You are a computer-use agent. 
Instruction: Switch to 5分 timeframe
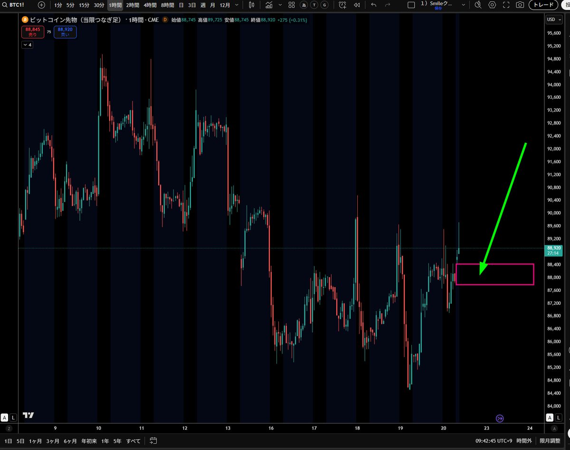pyautogui.click(x=70, y=5)
